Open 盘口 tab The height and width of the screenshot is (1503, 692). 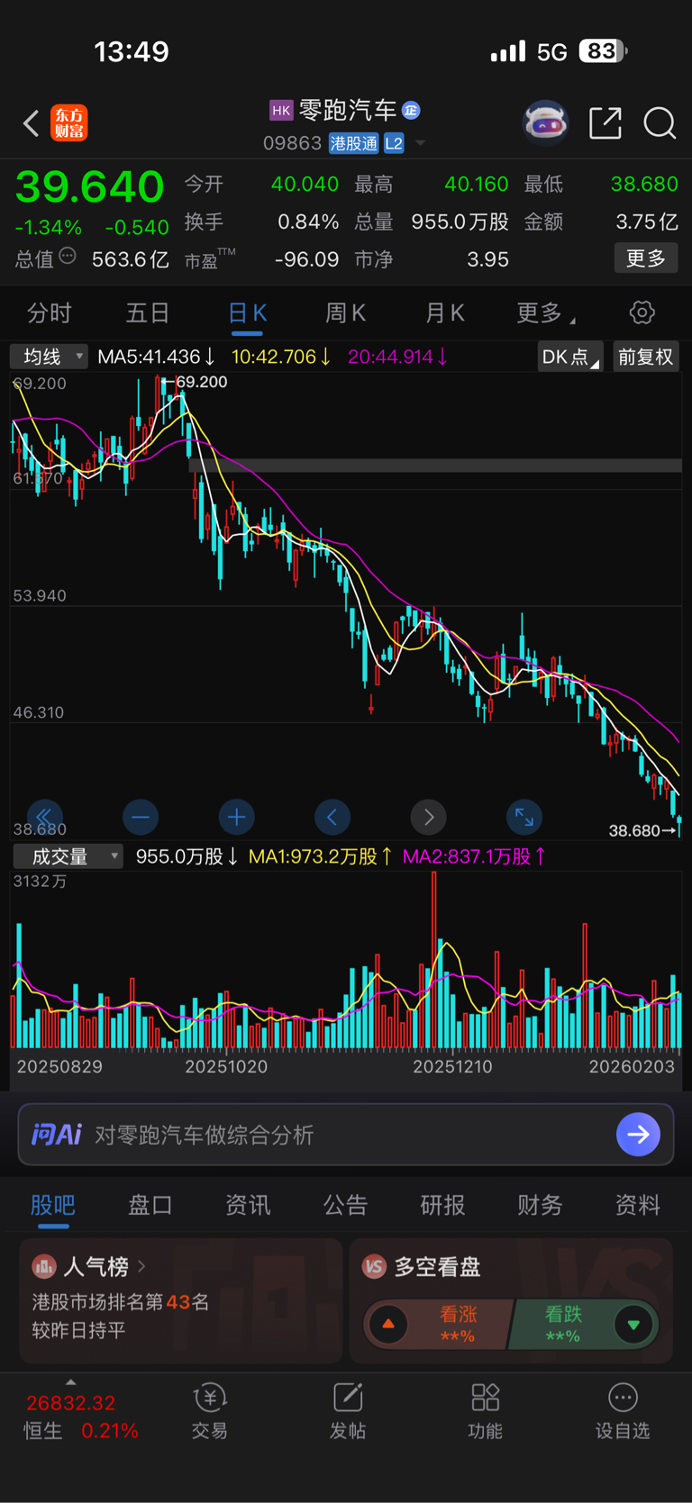point(150,1205)
